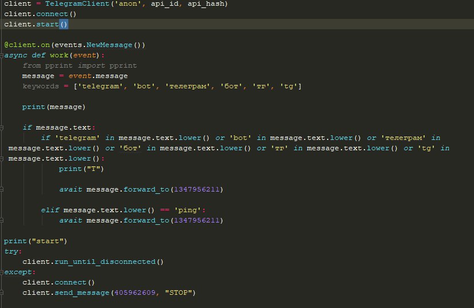
Task: Click 'forward_to' under the elif branch
Action: 146,220
